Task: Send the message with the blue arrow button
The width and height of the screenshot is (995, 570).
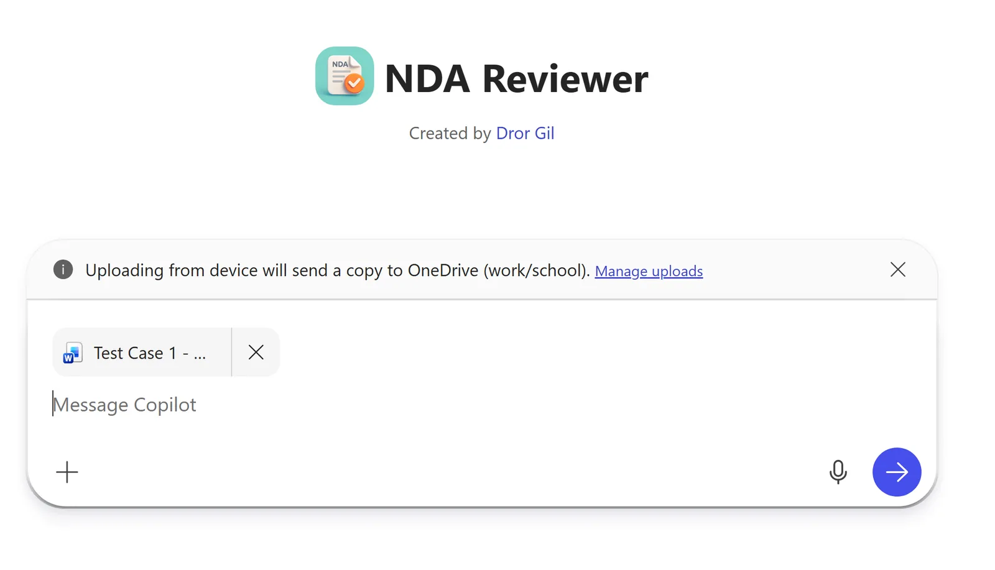Action: tap(896, 472)
